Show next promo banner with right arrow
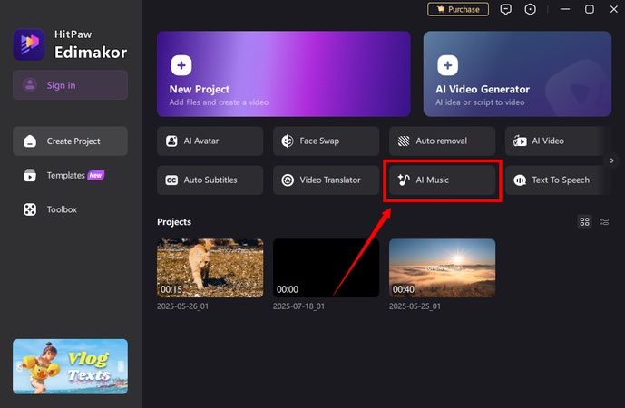The width and height of the screenshot is (625, 408). (x=121, y=366)
